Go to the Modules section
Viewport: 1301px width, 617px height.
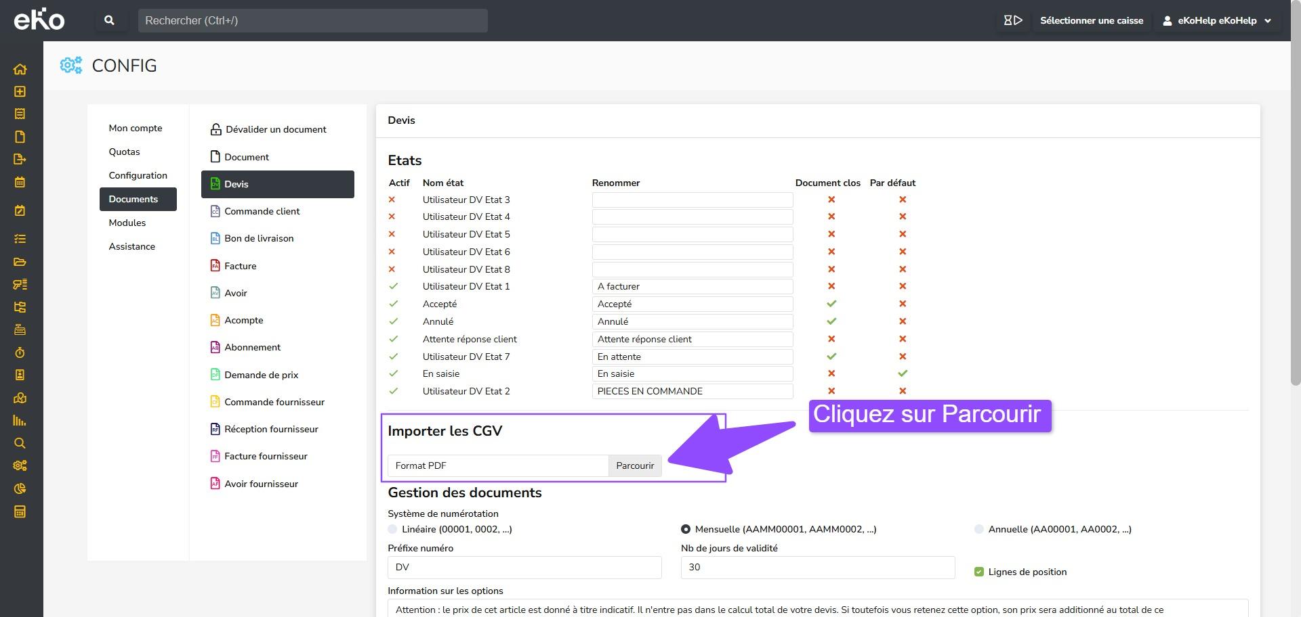127,223
